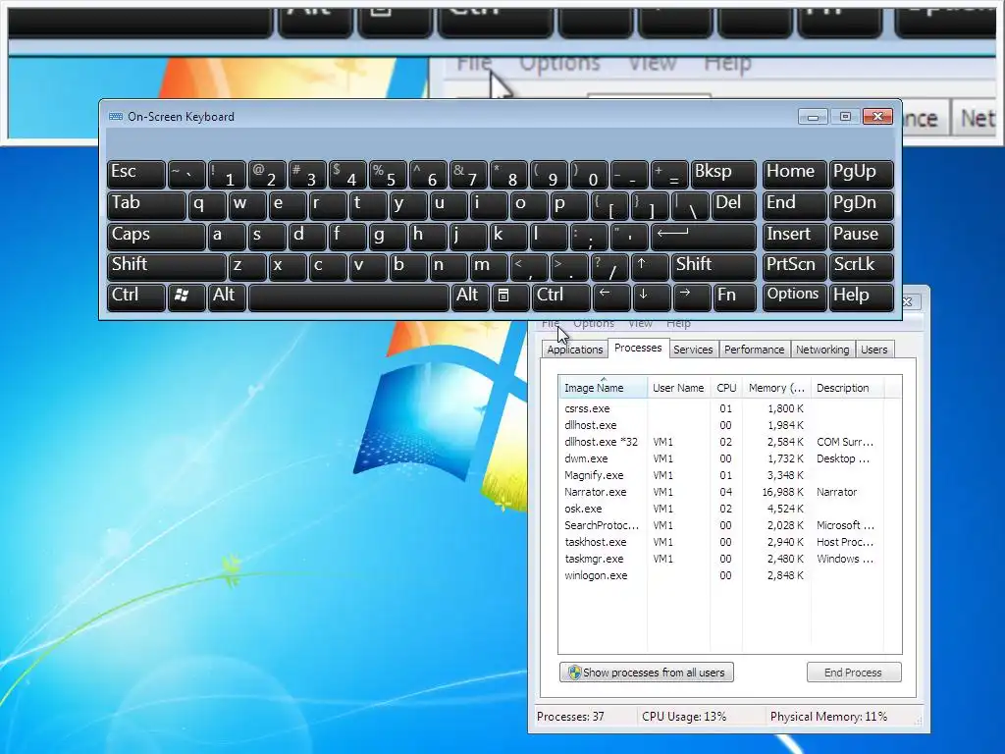Toggle the ScrLk key
The width and height of the screenshot is (1005, 754).
tap(862, 266)
